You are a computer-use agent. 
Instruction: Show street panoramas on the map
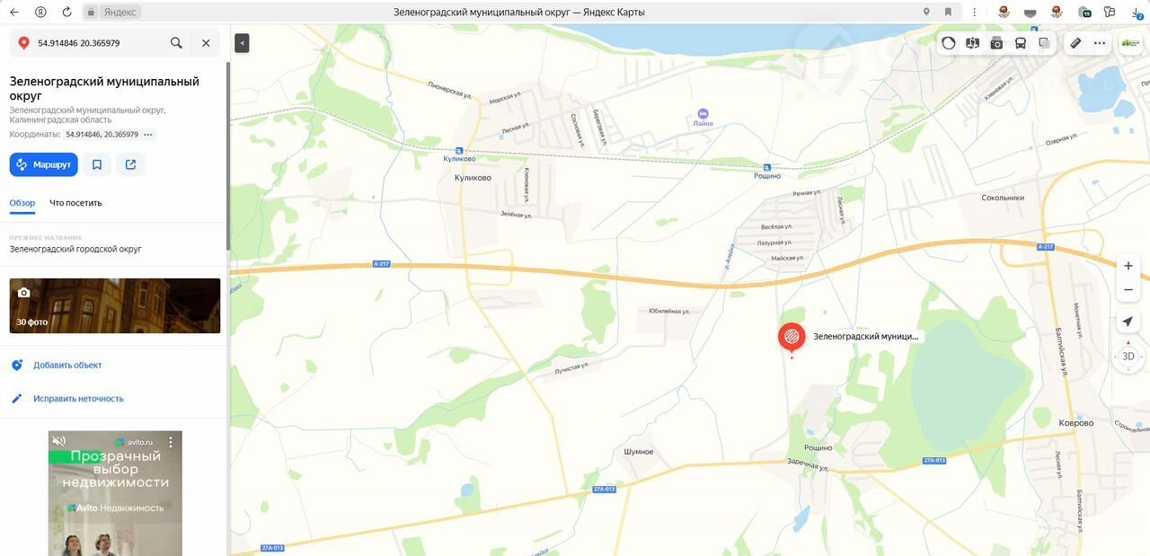[x=972, y=43]
